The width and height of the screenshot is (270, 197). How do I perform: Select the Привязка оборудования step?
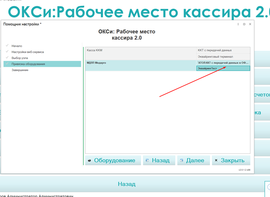[42, 64]
